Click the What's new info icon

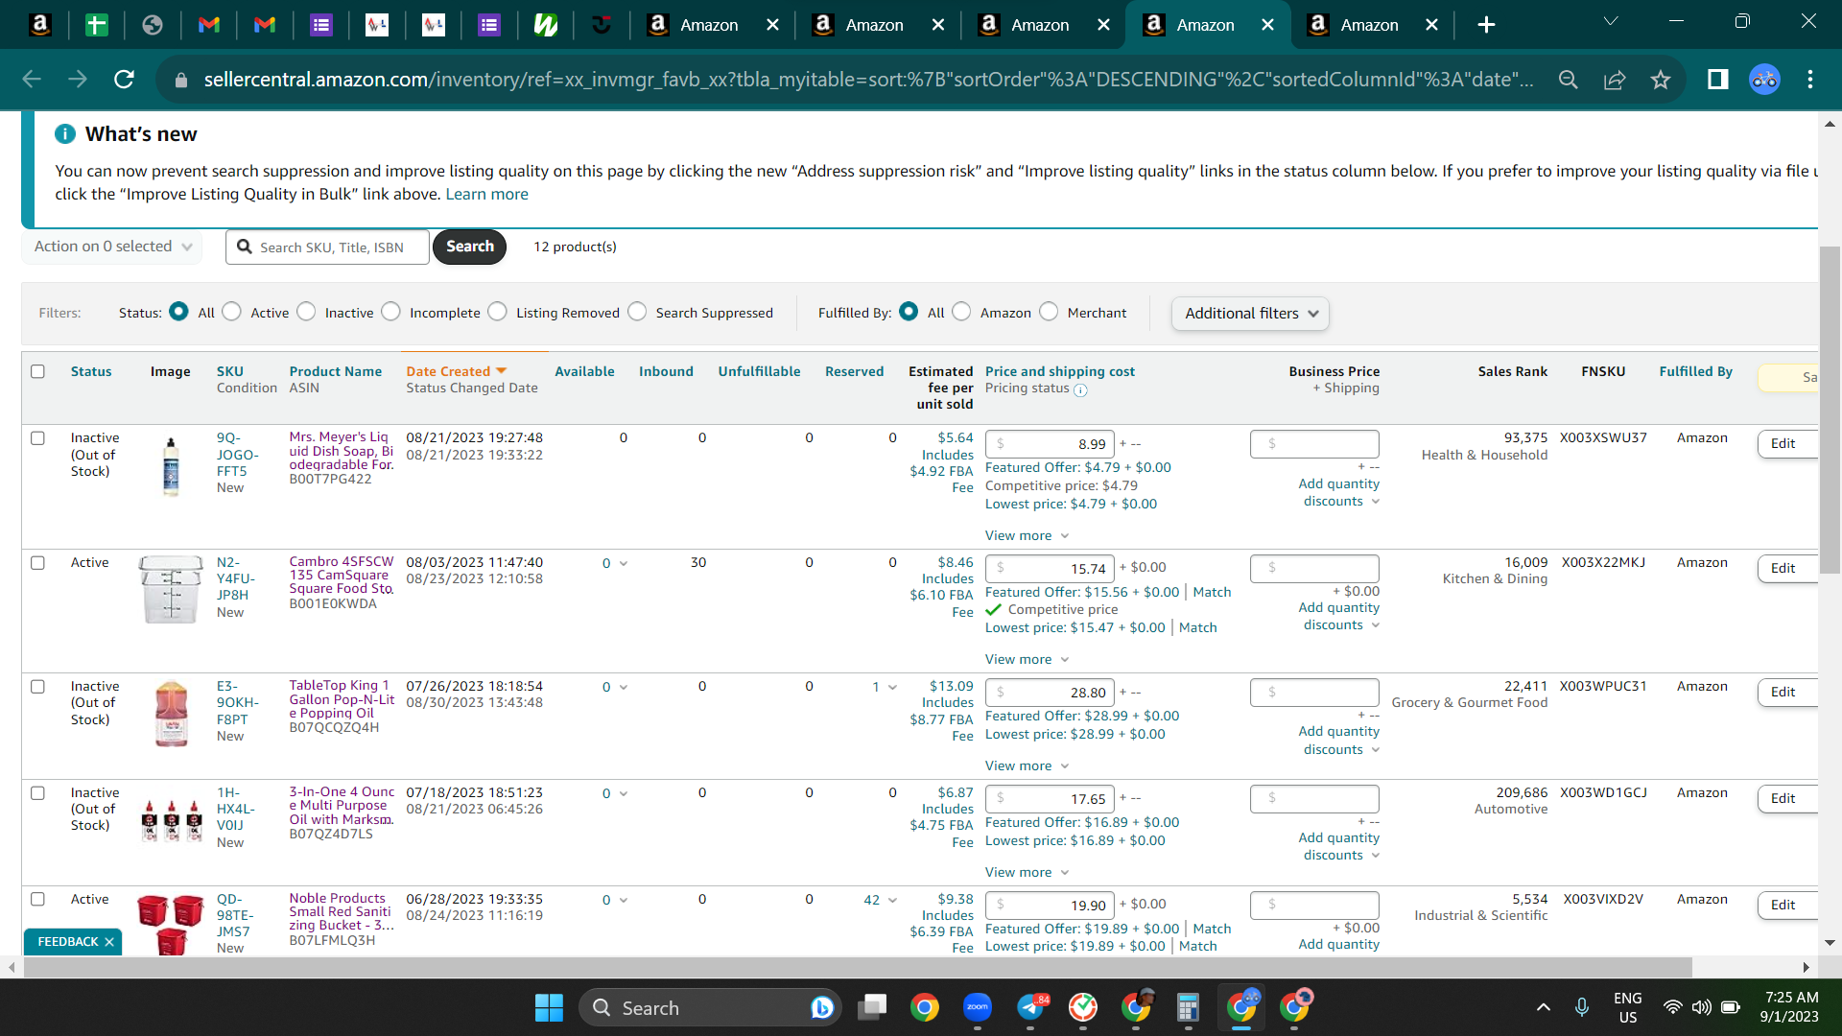click(65, 134)
